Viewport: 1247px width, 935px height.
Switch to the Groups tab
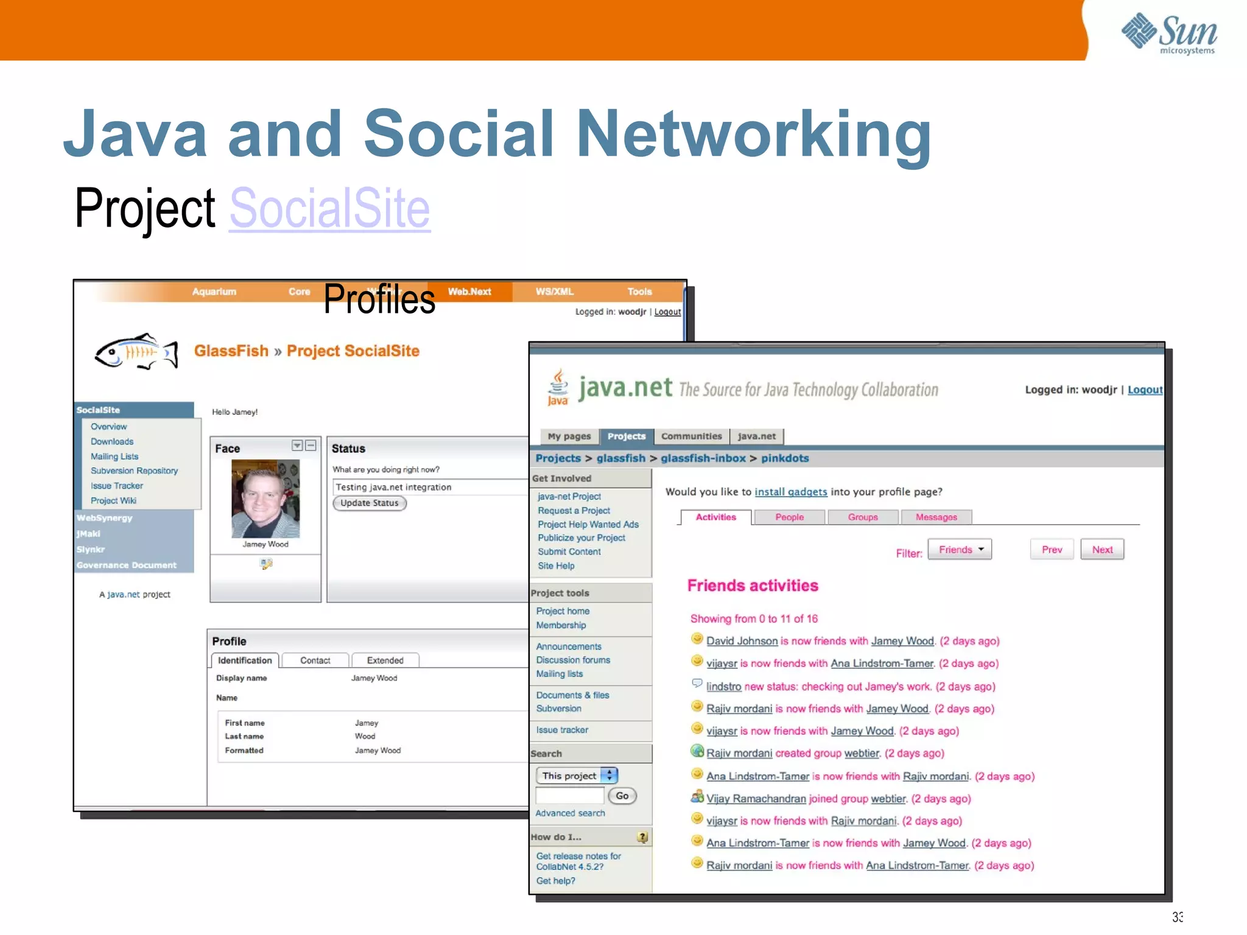pos(863,517)
